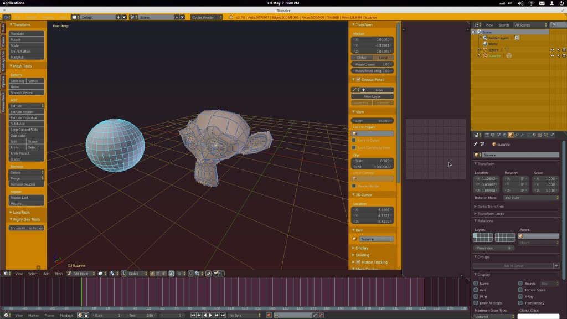This screenshot has height=319, width=567.
Task: Open the Modifiers wrench tab in Properties
Action: tap(522, 135)
